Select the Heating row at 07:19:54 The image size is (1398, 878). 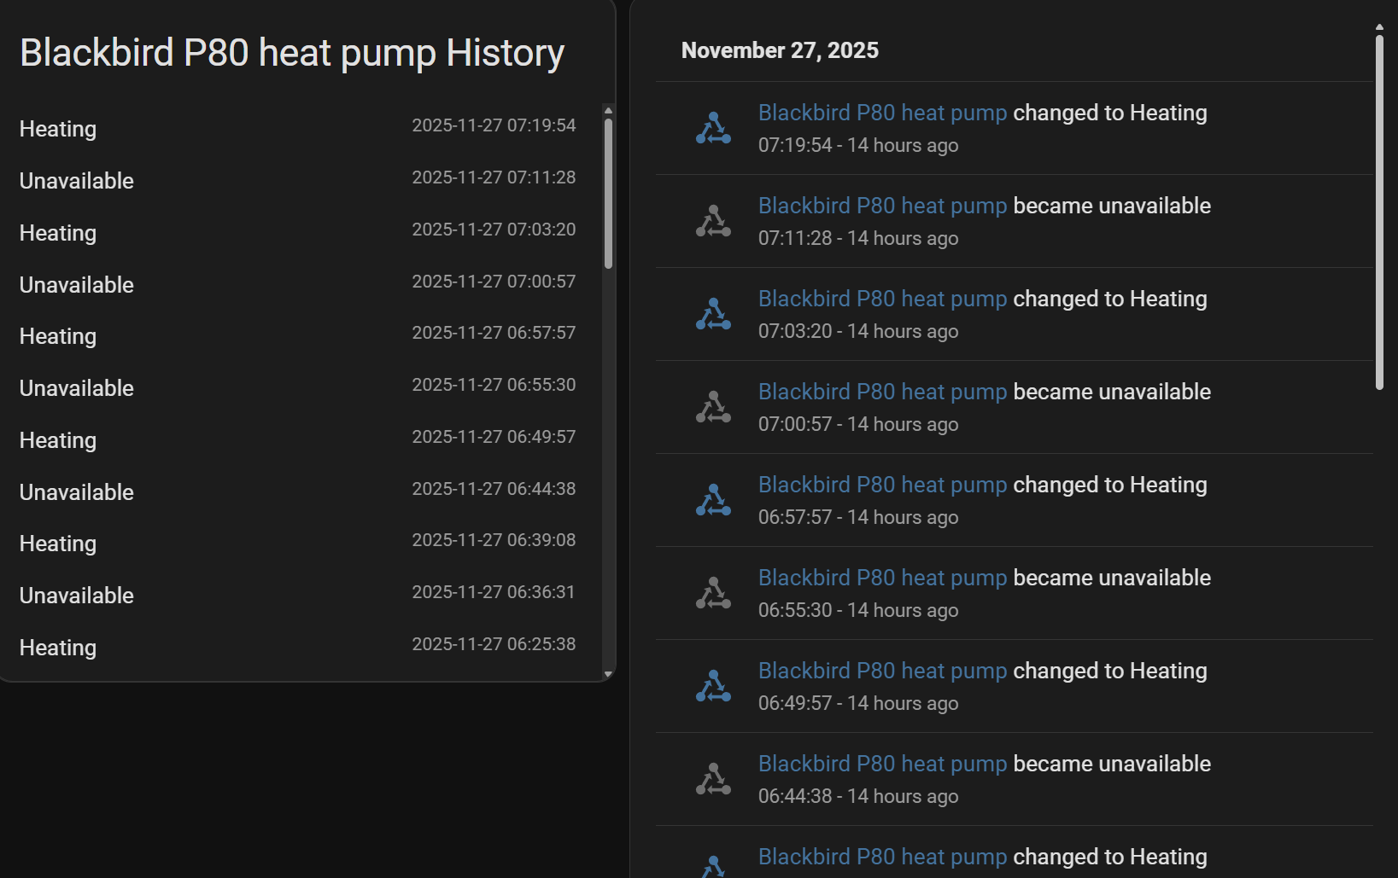point(297,129)
